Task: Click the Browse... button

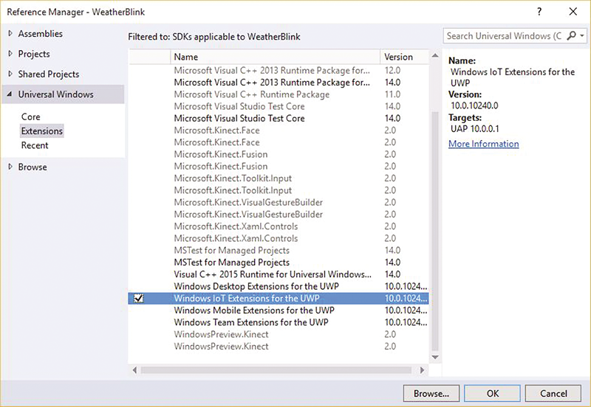Action: pyautogui.click(x=431, y=394)
